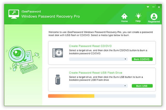
Task: Click the USB drive dropdown arrow
Action: 125,86
